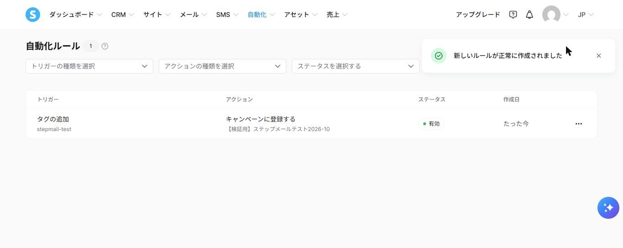
Task: Click the 作成日 column header
Action: (511, 100)
